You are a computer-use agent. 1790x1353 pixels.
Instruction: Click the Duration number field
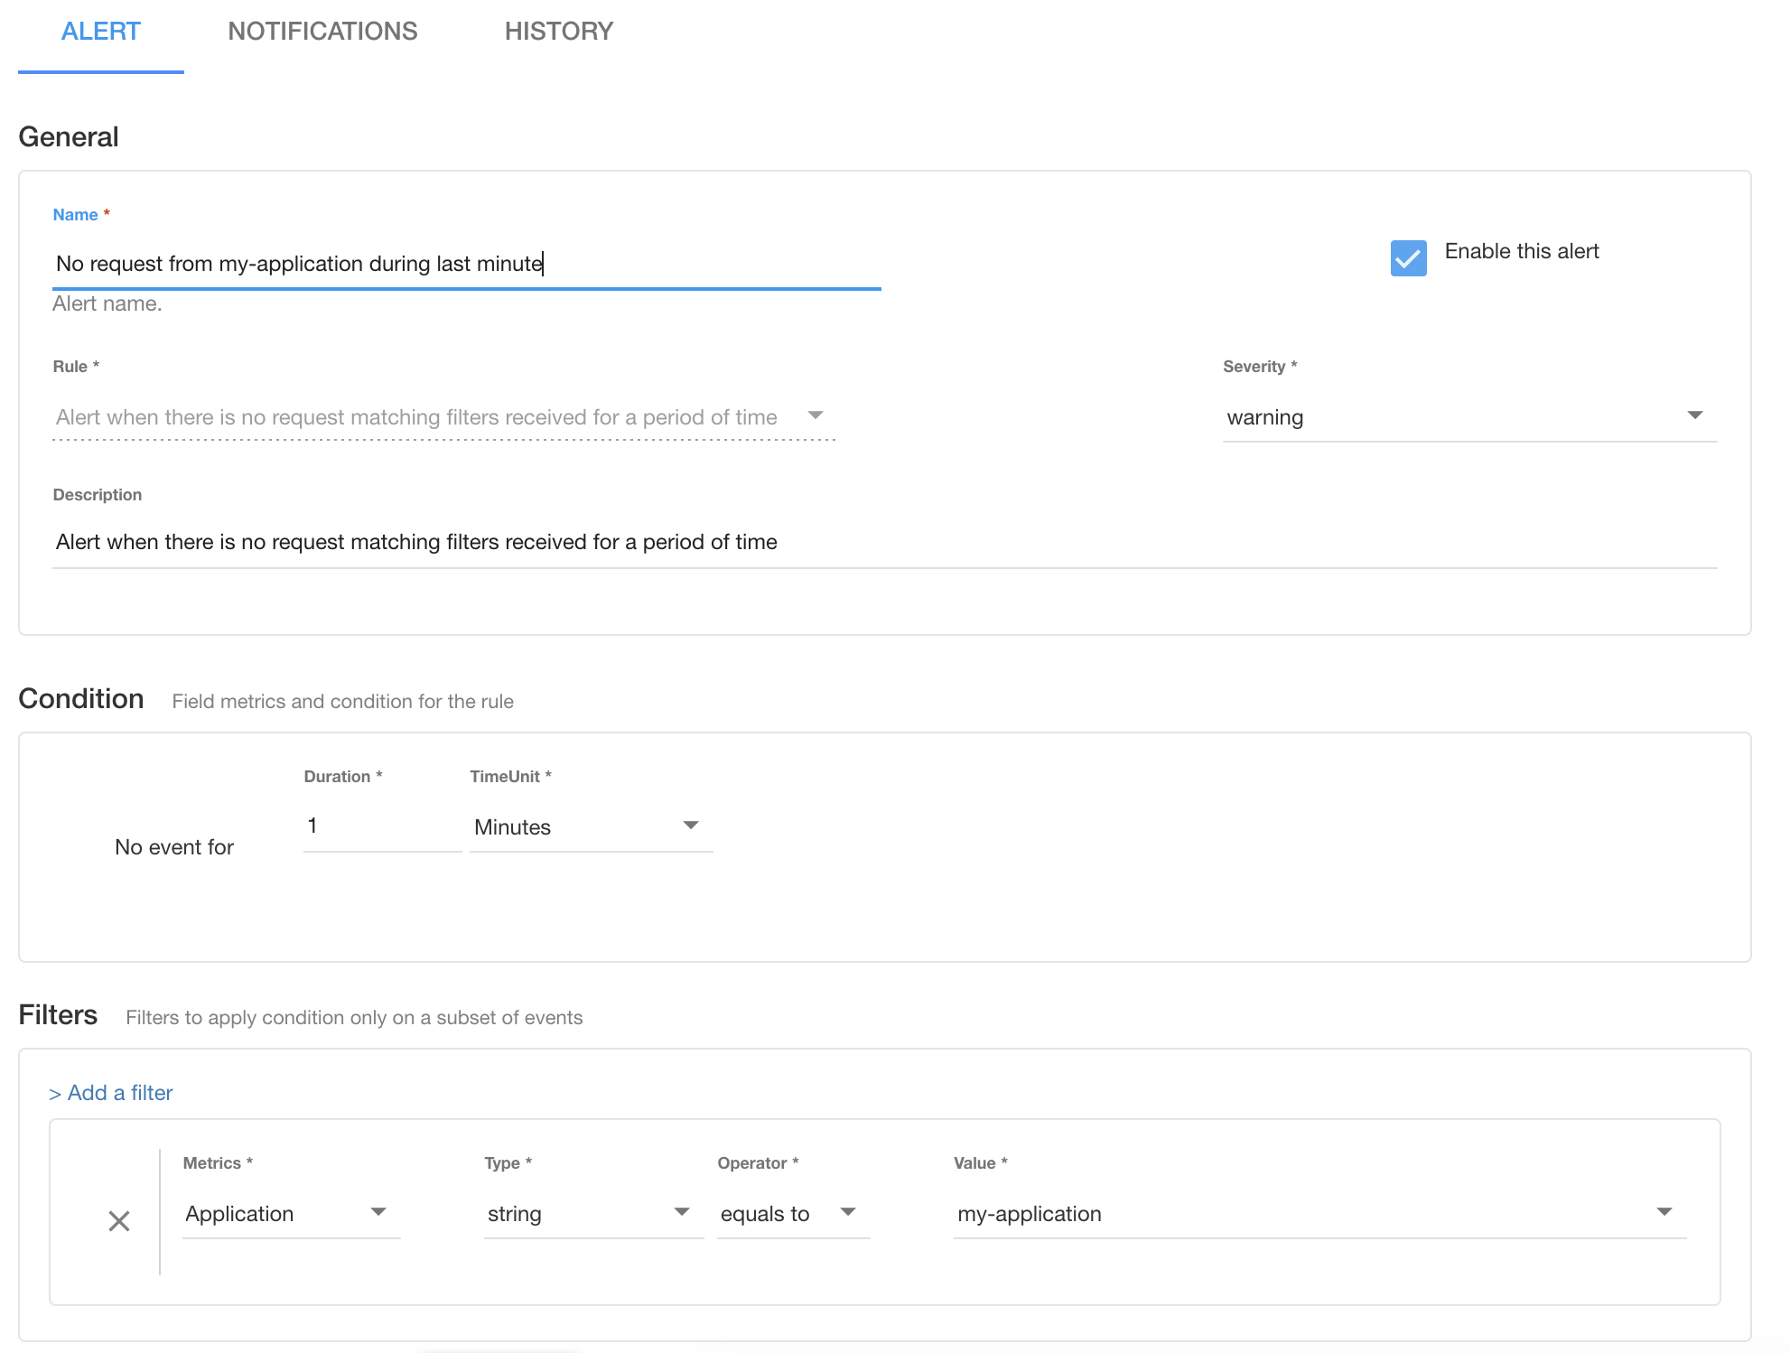[x=381, y=826]
